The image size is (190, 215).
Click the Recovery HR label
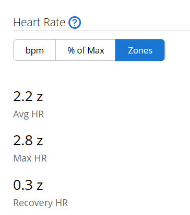pyautogui.click(x=41, y=203)
